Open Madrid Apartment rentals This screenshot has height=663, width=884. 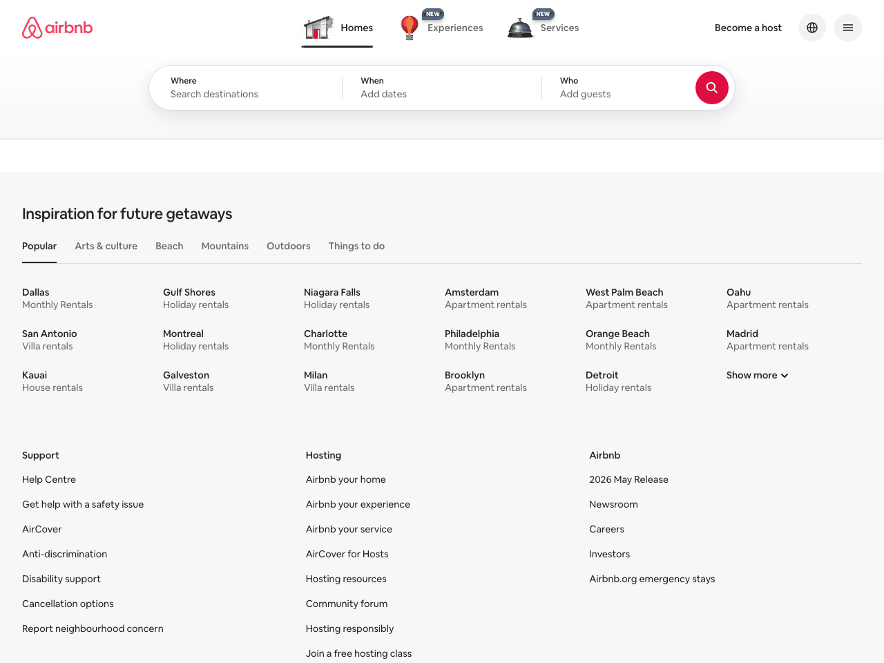[767, 340]
